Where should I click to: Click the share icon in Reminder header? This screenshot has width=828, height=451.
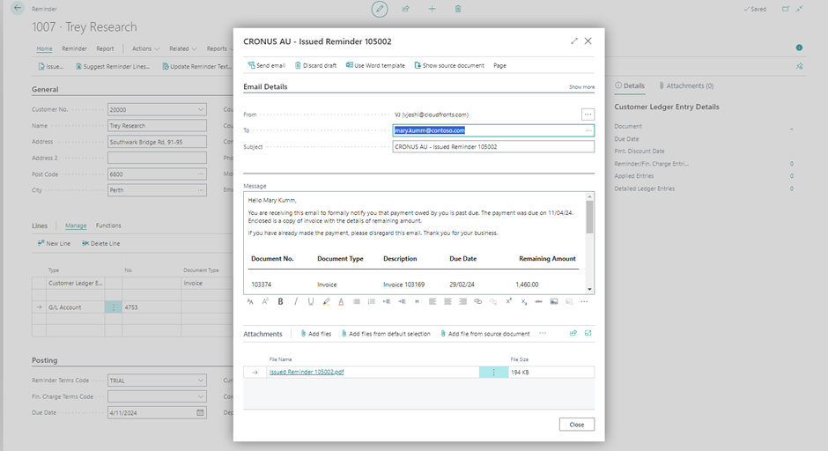(x=405, y=9)
